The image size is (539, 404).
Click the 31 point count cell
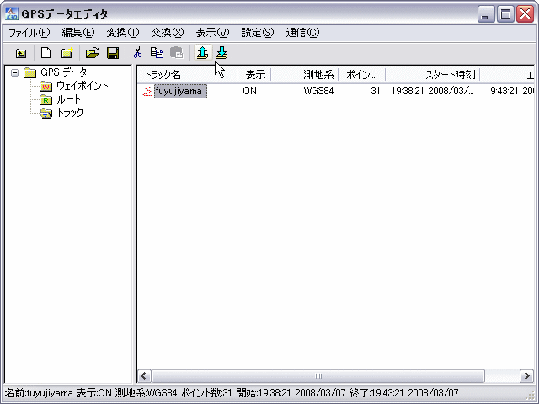pos(376,91)
